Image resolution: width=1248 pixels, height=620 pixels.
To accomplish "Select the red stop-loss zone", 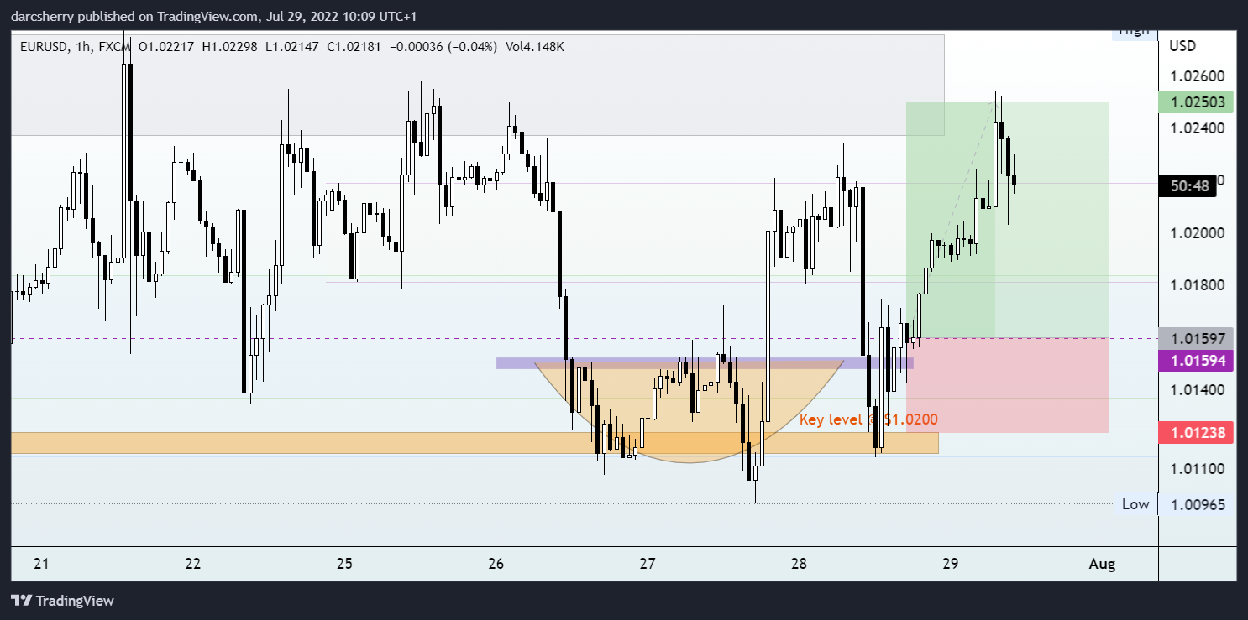I will point(1008,386).
